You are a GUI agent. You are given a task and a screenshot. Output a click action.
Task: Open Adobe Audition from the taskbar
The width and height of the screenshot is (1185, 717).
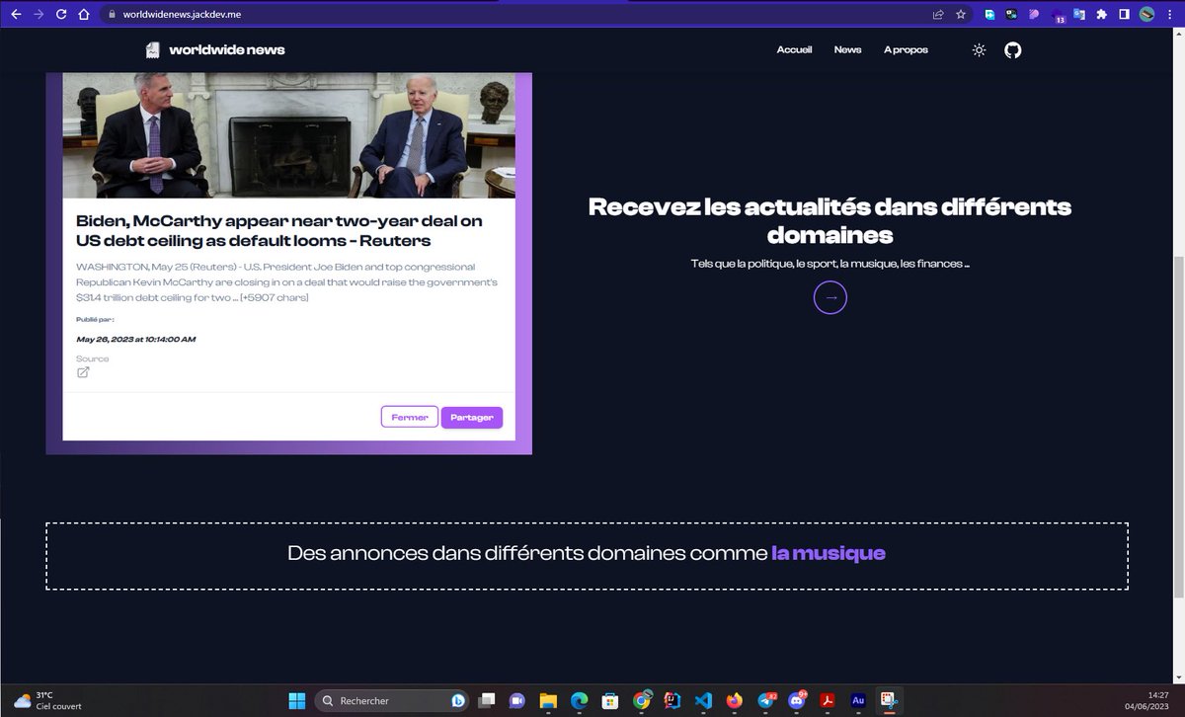click(x=858, y=701)
